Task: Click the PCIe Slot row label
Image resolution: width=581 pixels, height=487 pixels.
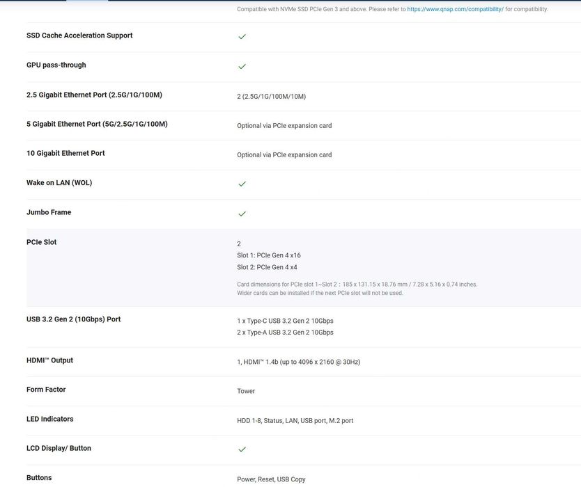Action: point(41,242)
